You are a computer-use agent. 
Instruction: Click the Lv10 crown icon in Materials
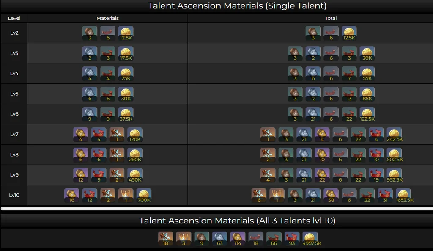126,196
